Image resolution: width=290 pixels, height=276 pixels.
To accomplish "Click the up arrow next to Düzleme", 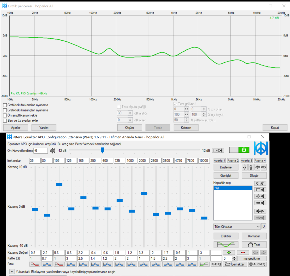I will point(251,167).
